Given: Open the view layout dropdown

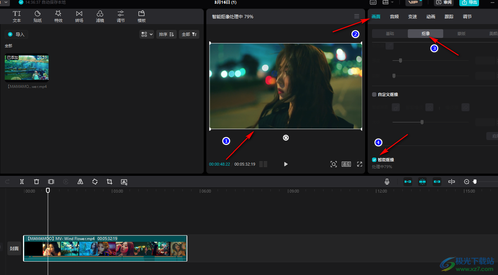Looking at the screenshot, I should click(x=147, y=34).
